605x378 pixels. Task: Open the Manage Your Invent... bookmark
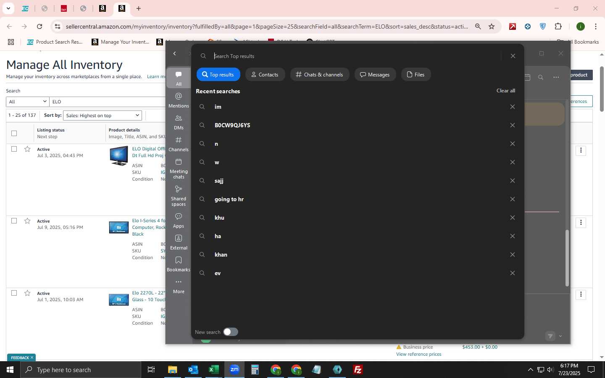(121, 42)
